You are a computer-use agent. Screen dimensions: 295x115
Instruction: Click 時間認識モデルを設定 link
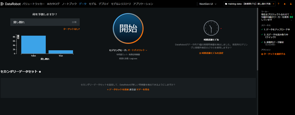click(211, 53)
